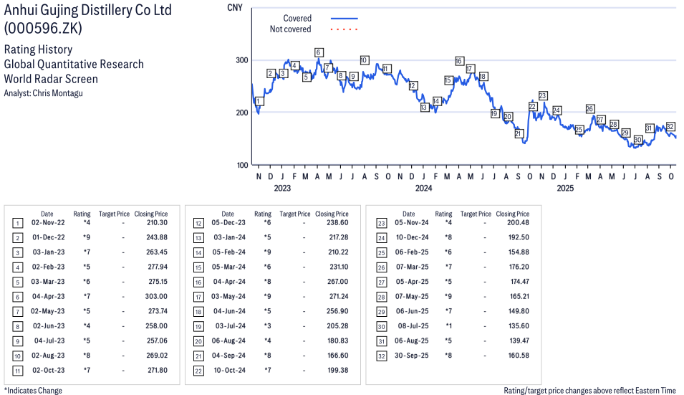Click the Analyst: Chris Montagu text
The width and height of the screenshot is (684, 395).
(x=44, y=93)
